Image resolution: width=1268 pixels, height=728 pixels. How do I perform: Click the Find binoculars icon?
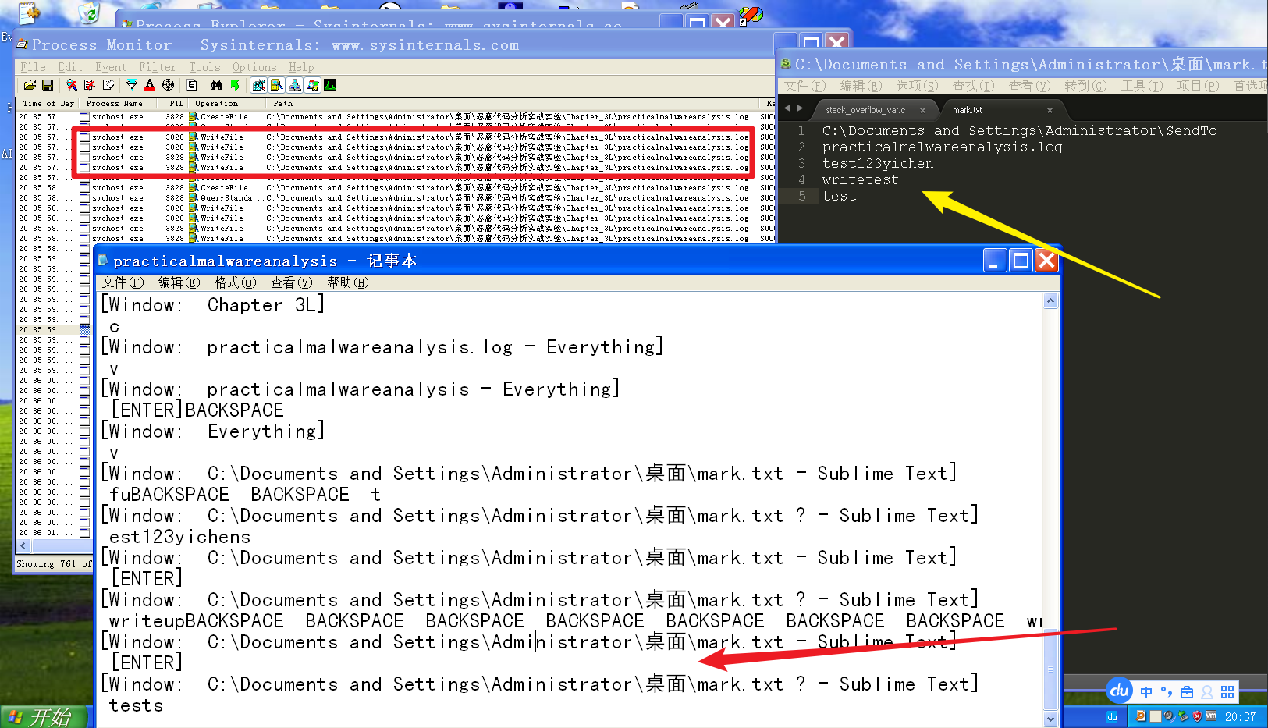pyautogui.click(x=216, y=85)
